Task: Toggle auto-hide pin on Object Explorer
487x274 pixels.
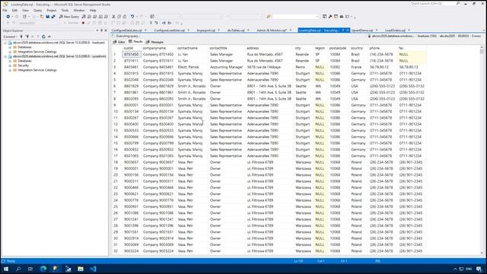Action: (101, 30)
